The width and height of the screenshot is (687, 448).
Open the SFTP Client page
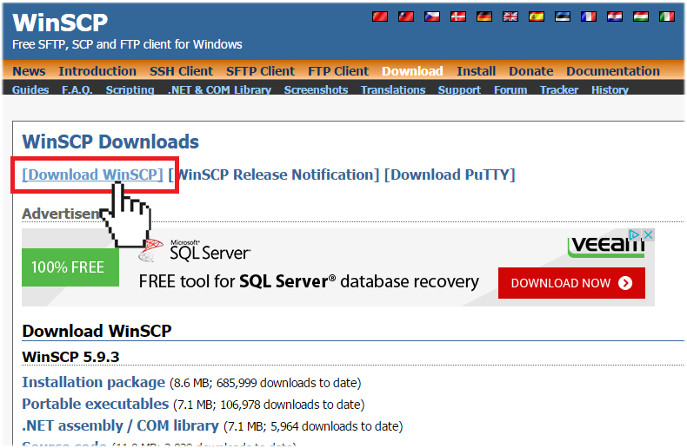click(x=260, y=71)
